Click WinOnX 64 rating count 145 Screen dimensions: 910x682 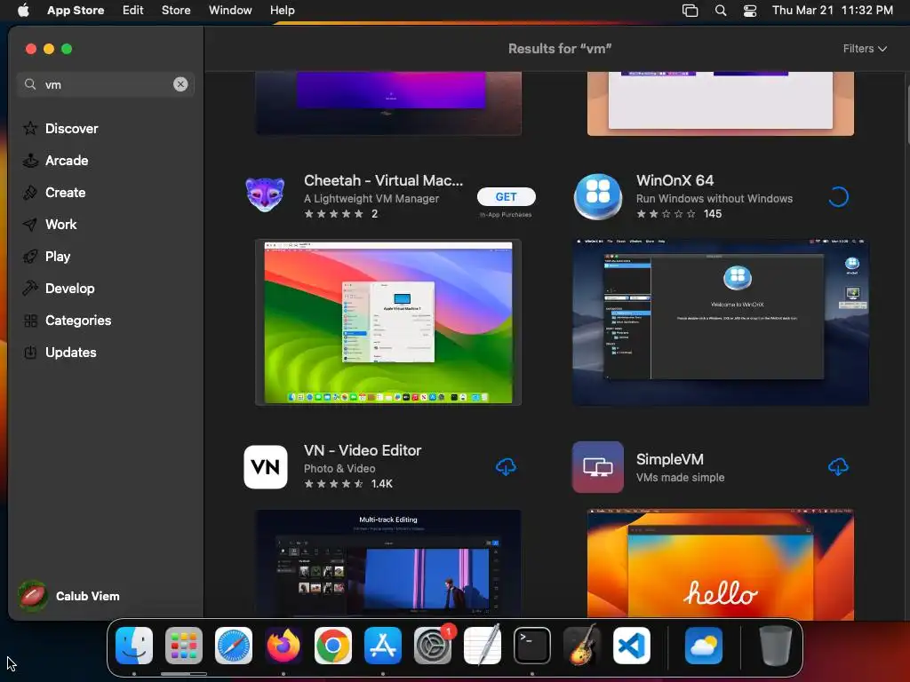coord(713,214)
